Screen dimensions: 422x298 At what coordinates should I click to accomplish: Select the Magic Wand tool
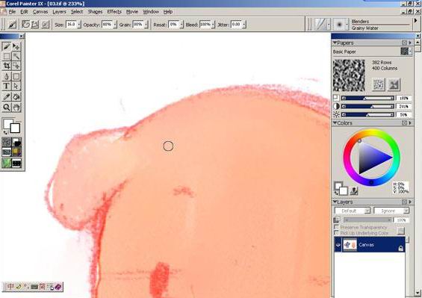pyautogui.click(x=16, y=56)
